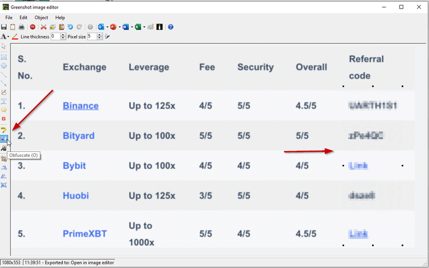
Task: Click '5/5' overall in Bityard row
Action: (x=302, y=136)
